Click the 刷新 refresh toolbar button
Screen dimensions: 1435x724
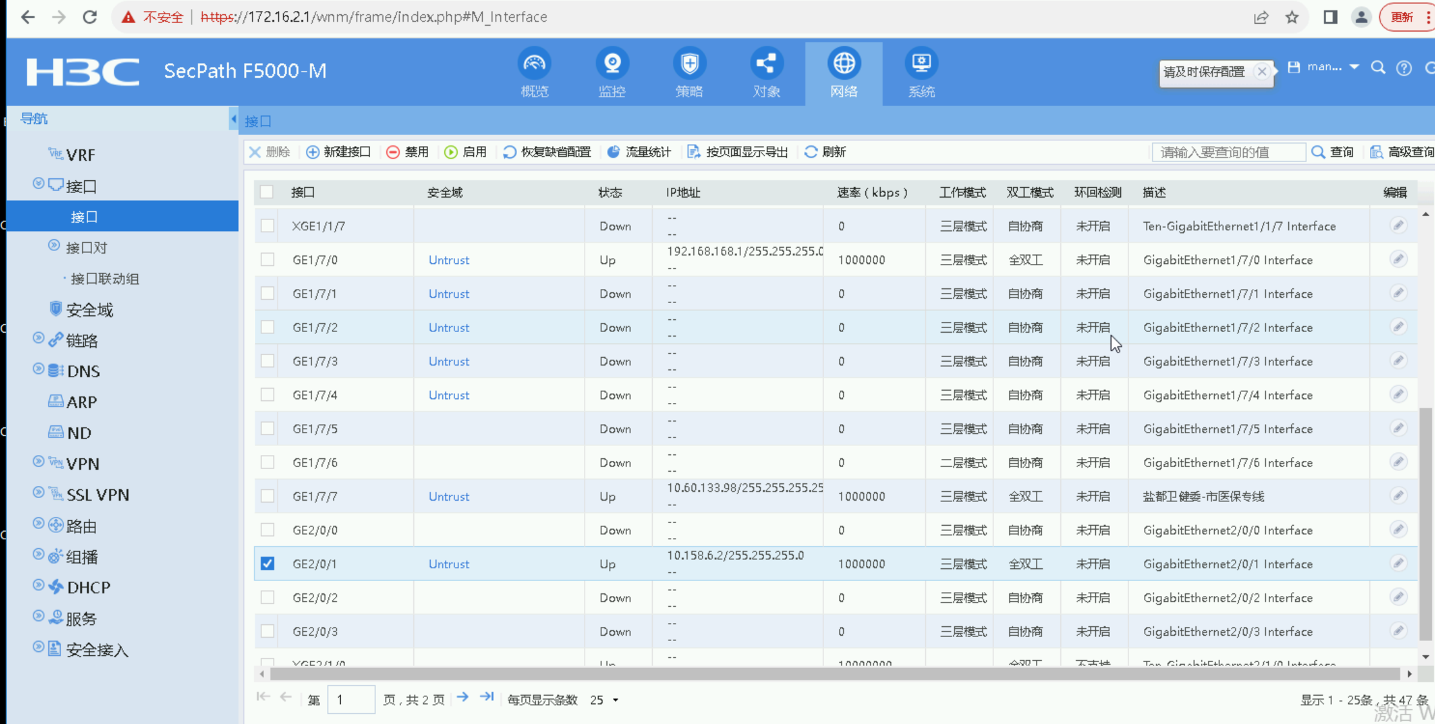(825, 152)
